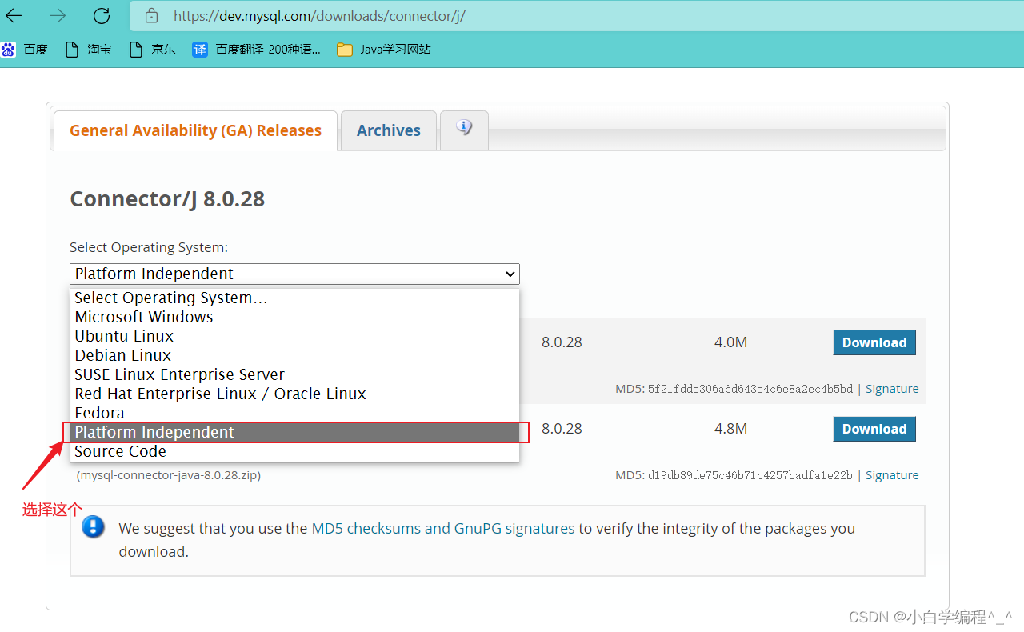Reload the page with refresh icon
Image resolution: width=1024 pixels, height=632 pixels.
[102, 15]
